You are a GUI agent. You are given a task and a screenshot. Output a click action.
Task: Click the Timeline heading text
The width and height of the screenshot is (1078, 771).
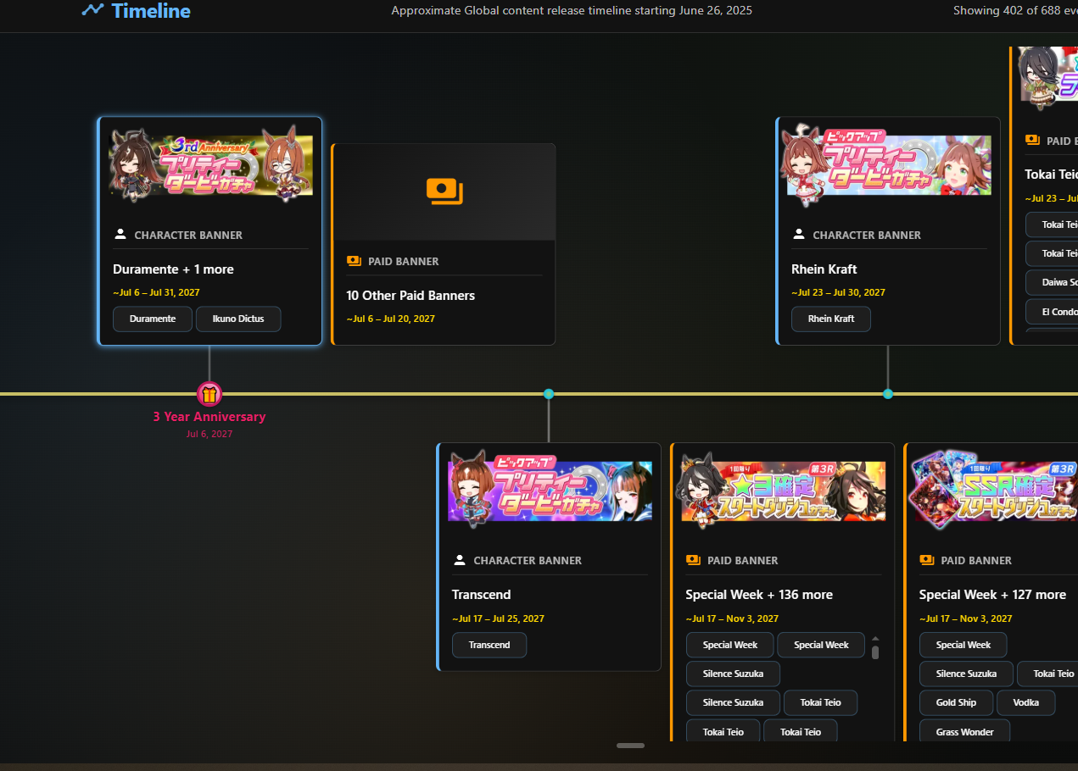[151, 11]
